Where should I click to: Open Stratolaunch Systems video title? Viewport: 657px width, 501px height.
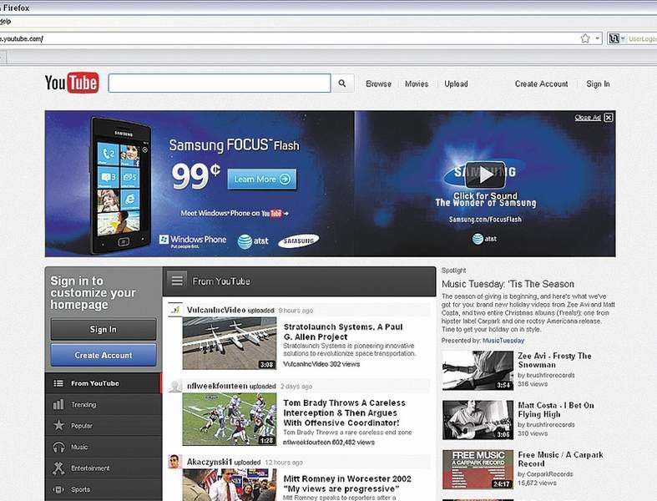click(343, 331)
